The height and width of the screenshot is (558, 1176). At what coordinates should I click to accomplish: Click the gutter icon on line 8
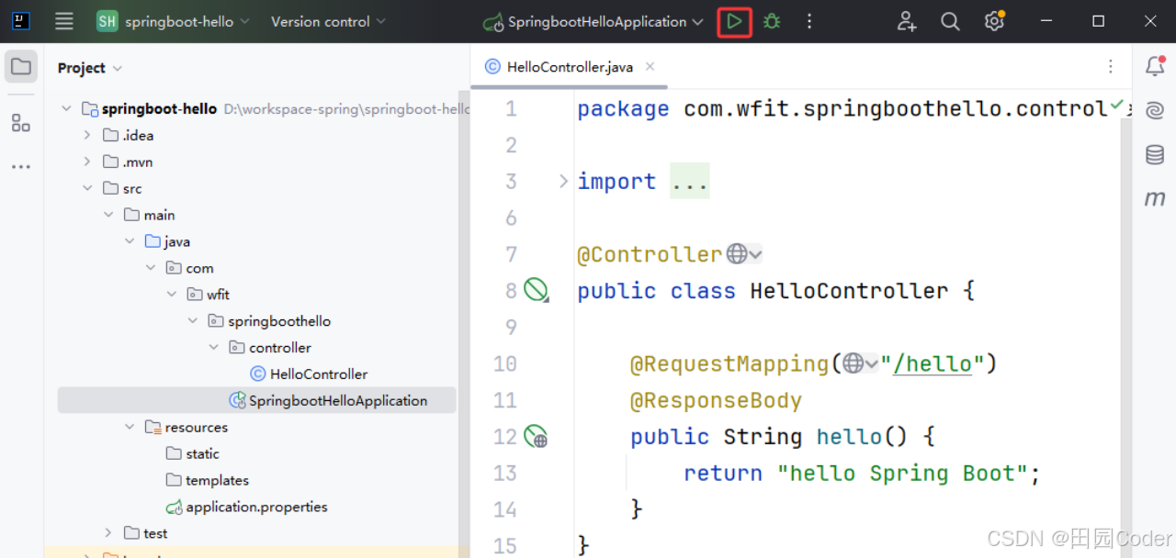536,291
